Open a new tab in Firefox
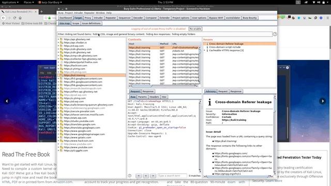Screen dimensions: 331x186 [41, 11]
